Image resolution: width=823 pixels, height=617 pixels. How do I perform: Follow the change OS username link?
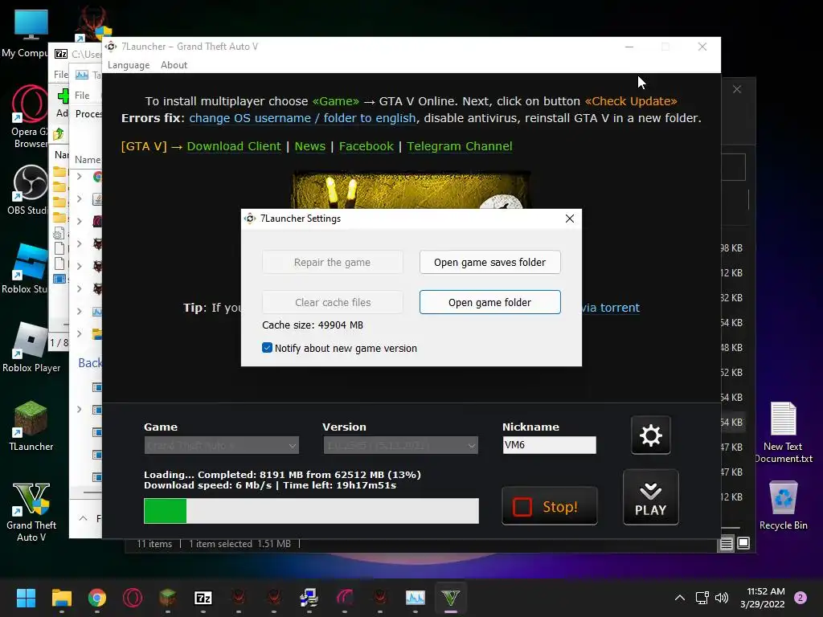point(302,118)
